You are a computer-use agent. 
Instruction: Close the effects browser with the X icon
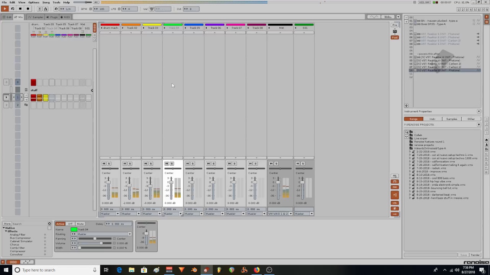pos(49,224)
